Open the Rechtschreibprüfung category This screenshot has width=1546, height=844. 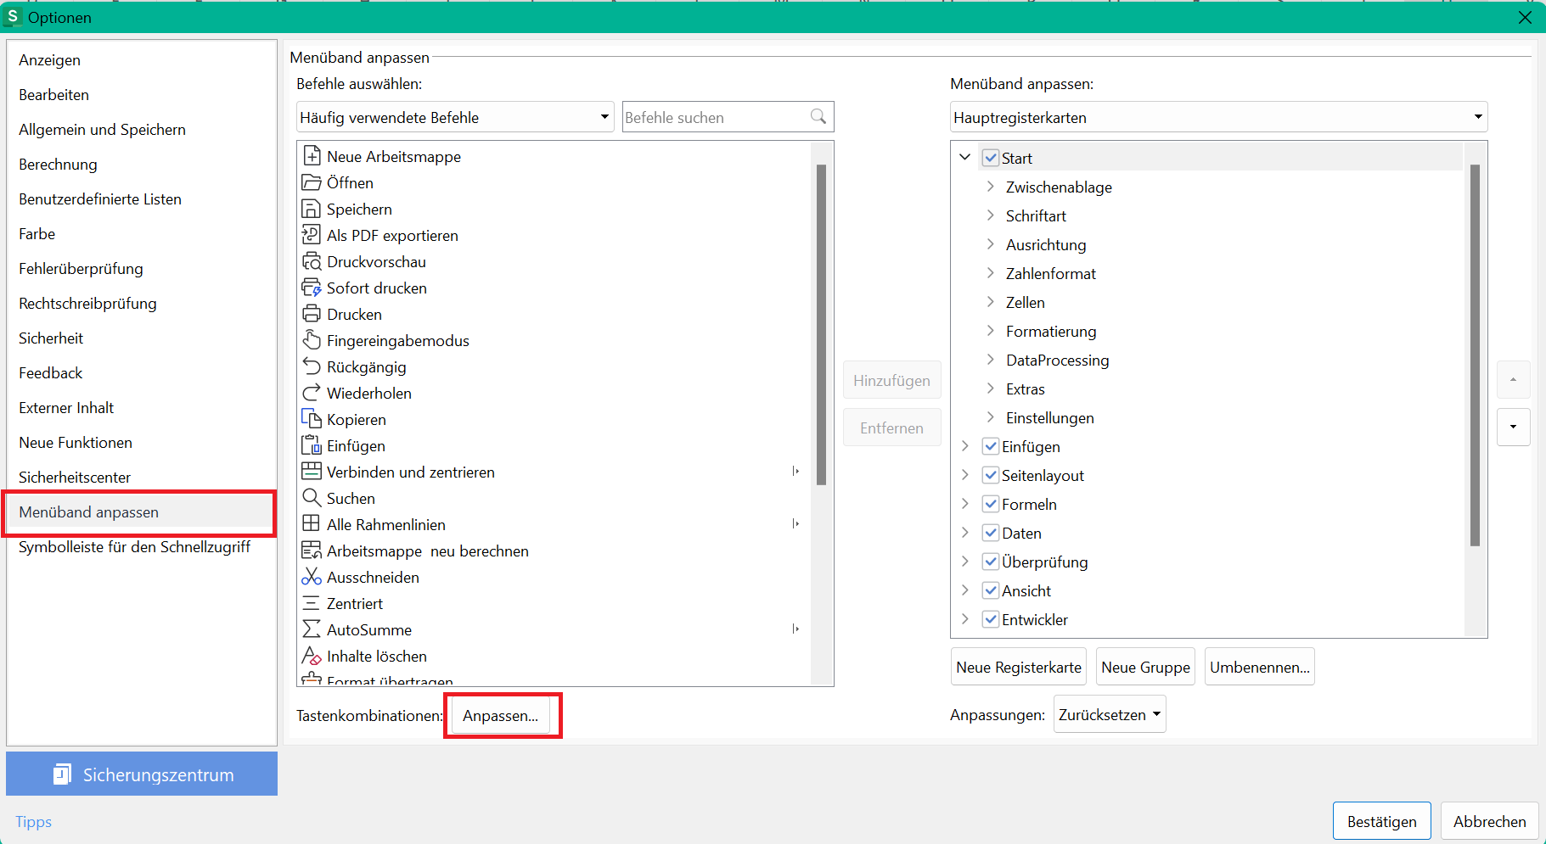click(141, 303)
